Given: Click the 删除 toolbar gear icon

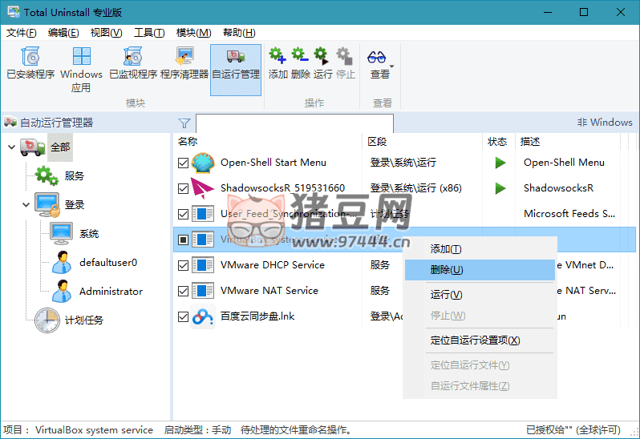Looking at the screenshot, I should pos(300,56).
